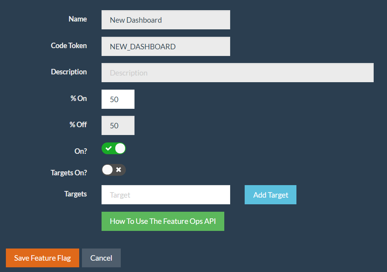This screenshot has width=387, height=272.
Task: Click the Add Target button
Action: pos(270,195)
